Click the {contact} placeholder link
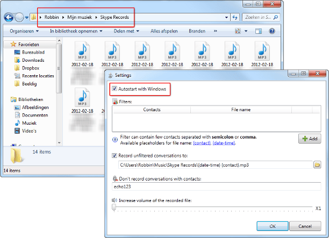 coord(202,143)
